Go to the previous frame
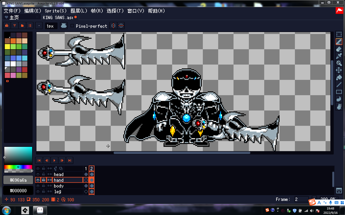This screenshot has width=345, height=215. click(x=47, y=161)
